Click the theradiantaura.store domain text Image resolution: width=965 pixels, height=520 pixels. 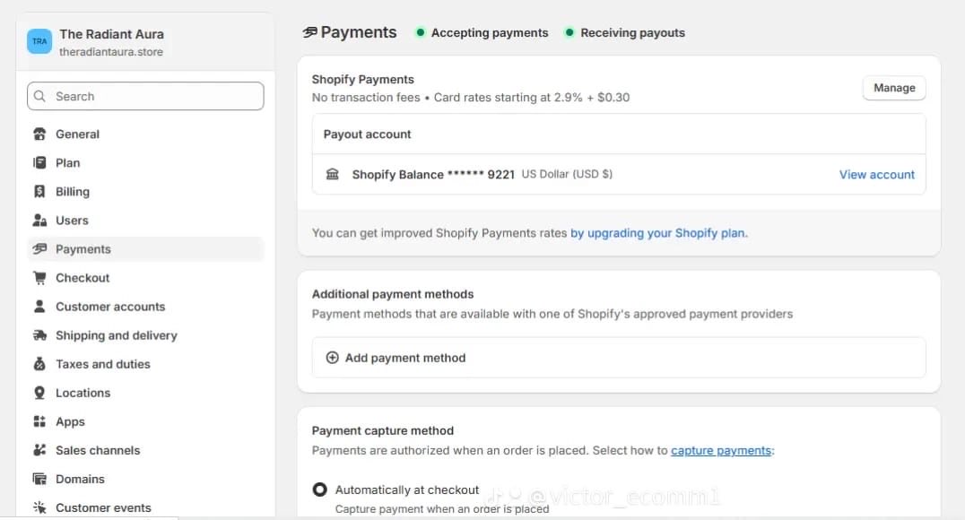point(111,52)
